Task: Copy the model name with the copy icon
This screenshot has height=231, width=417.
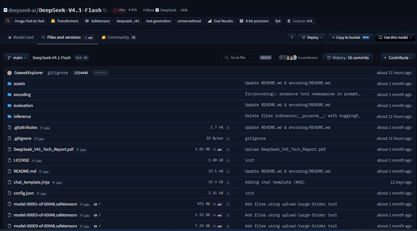Action: (105, 10)
